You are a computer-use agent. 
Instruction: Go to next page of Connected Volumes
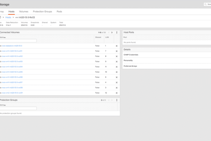point(112,33)
